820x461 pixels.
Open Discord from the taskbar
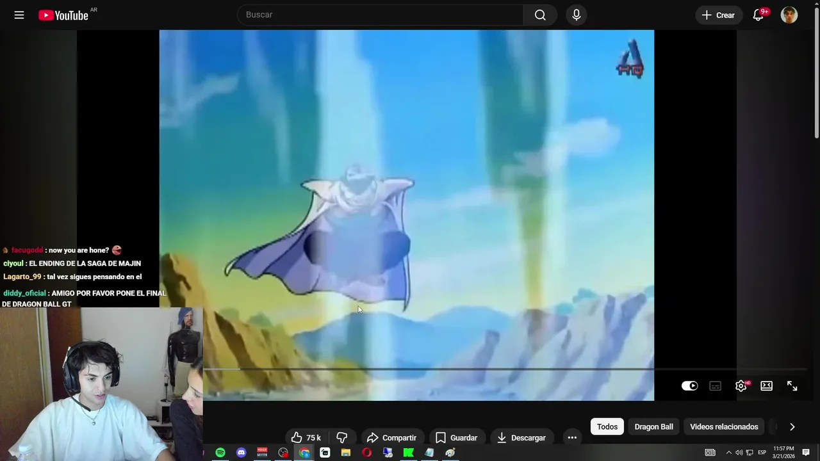pyautogui.click(x=242, y=453)
